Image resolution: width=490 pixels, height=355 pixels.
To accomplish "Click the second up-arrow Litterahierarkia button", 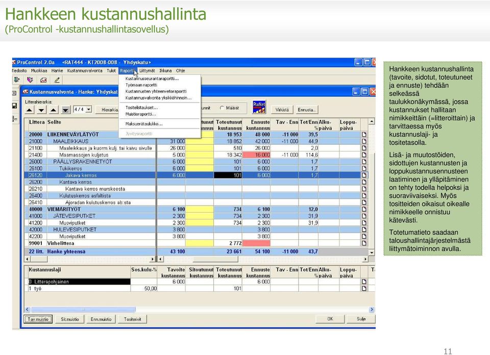I will pos(54,110).
